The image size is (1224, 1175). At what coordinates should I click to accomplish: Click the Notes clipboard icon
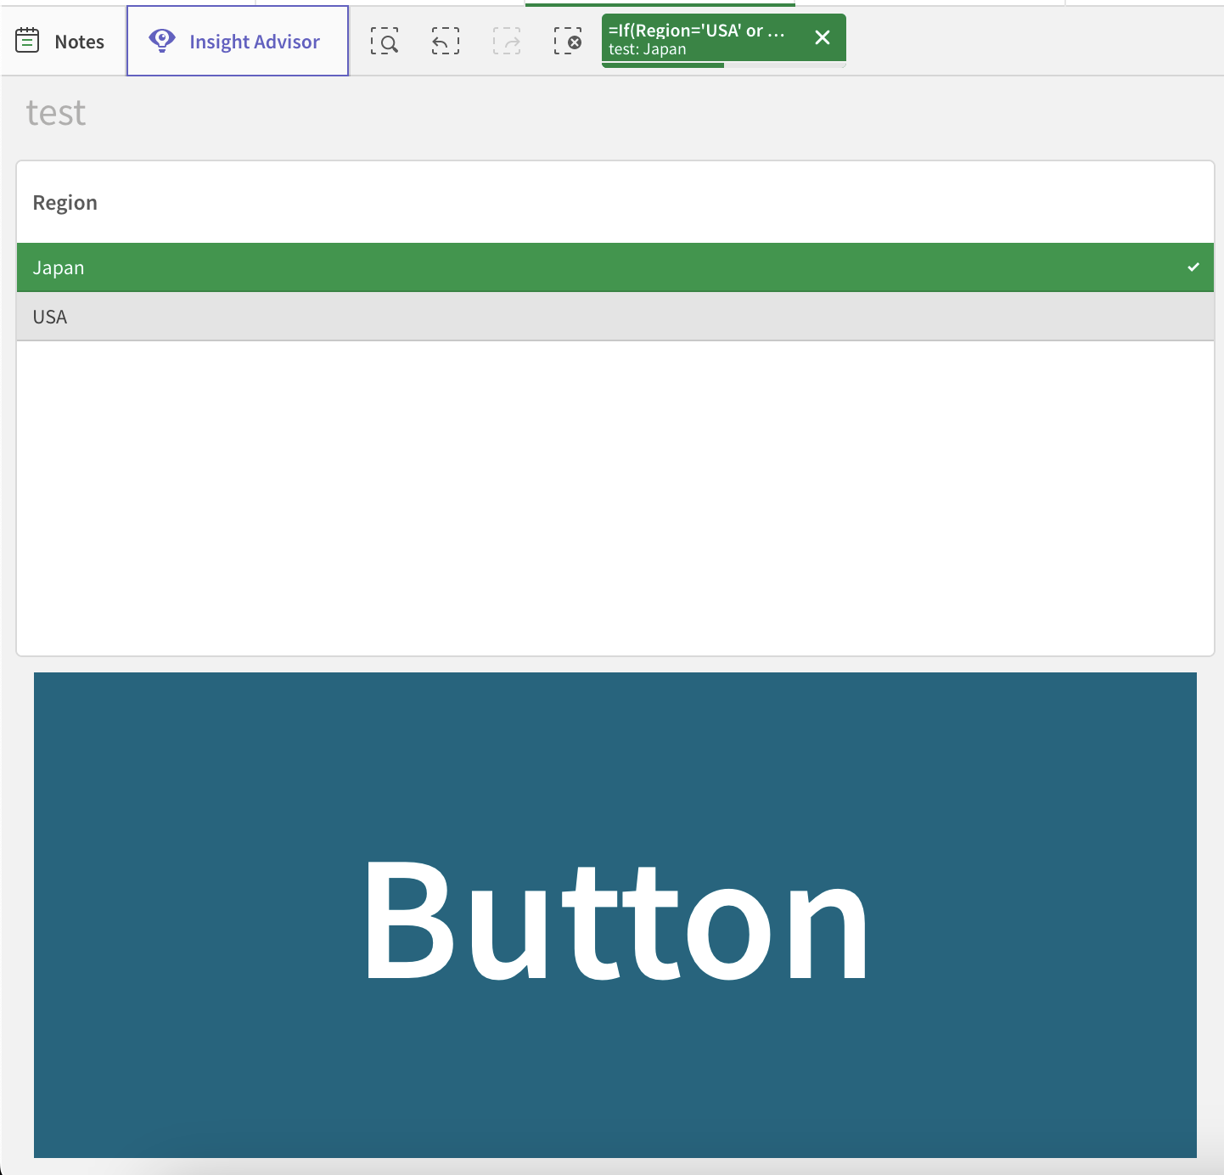[x=27, y=40]
